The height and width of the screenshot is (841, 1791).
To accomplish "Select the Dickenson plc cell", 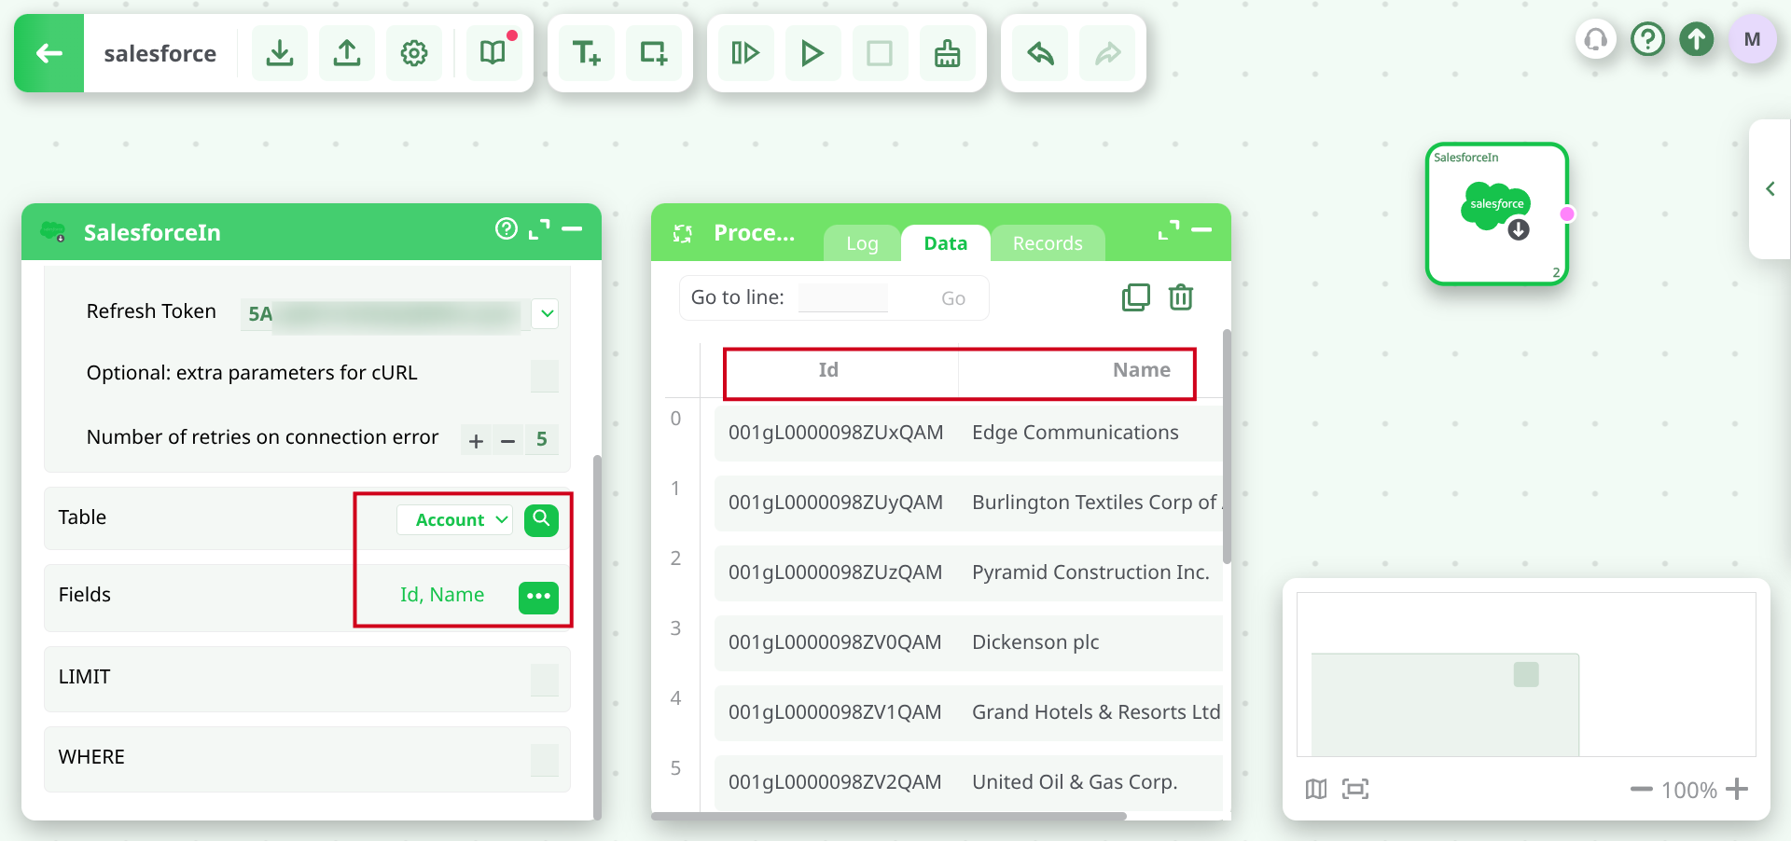I will [x=1035, y=642].
